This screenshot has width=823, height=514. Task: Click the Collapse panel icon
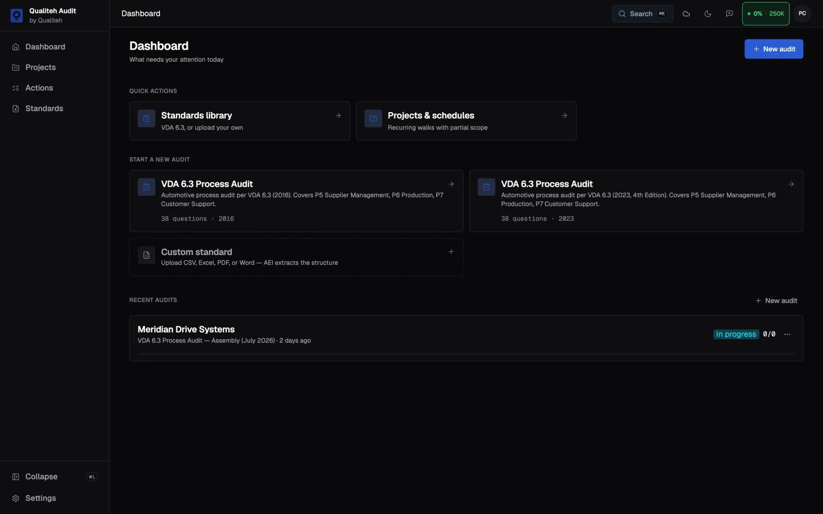(x=15, y=476)
